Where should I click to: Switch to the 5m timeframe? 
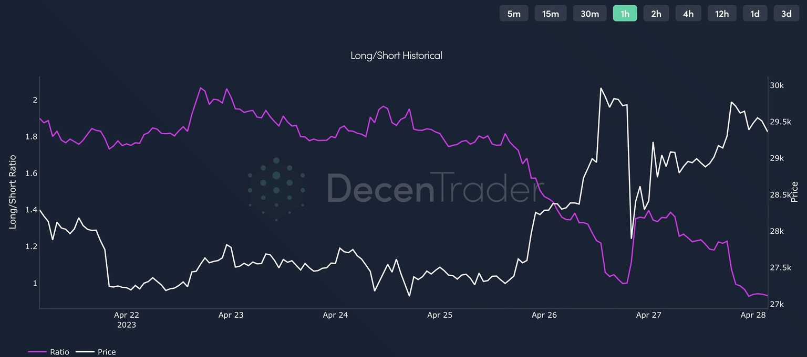[514, 14]
